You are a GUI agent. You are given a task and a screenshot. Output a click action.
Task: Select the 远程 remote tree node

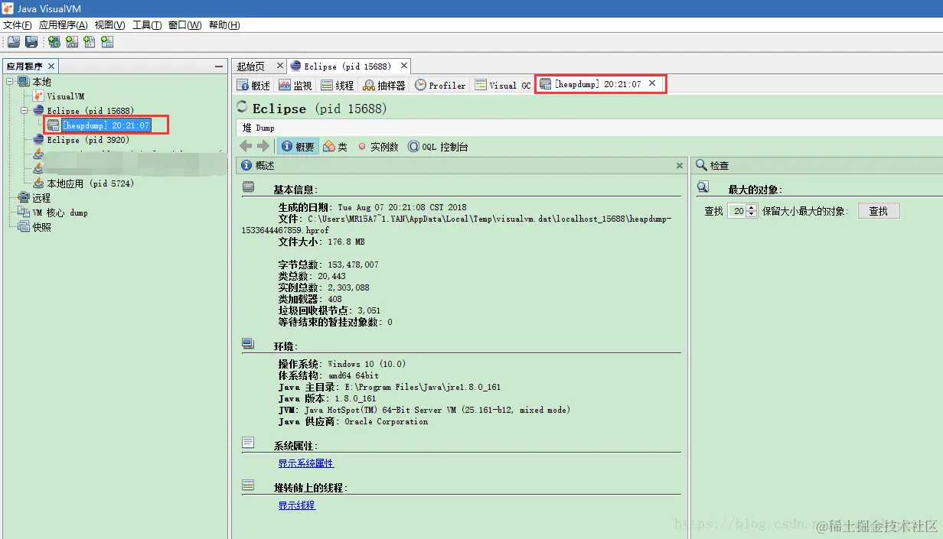[x=41, y=198]
